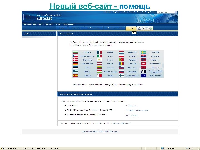
Task: Click the Hrvatska country link
Action: point(155,56)
